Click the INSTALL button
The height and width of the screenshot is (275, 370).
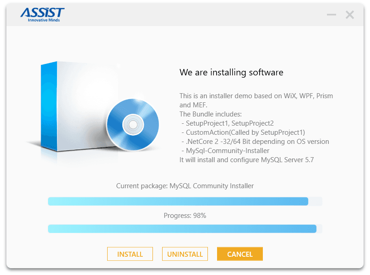click(x=130, y=254)
